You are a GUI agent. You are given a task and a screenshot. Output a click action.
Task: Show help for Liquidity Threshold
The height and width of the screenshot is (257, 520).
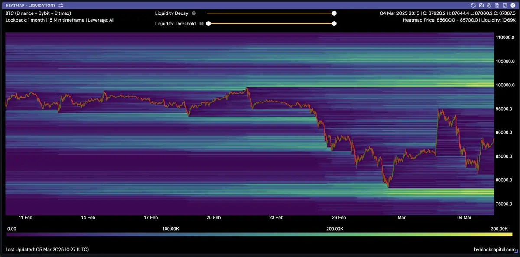pyautogui.click(x=201, y=24)
